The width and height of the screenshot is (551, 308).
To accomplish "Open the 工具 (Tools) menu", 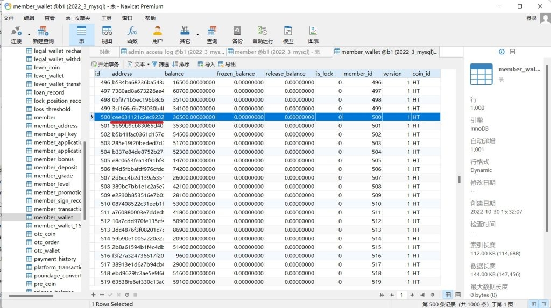I will (x=107, y=18).
